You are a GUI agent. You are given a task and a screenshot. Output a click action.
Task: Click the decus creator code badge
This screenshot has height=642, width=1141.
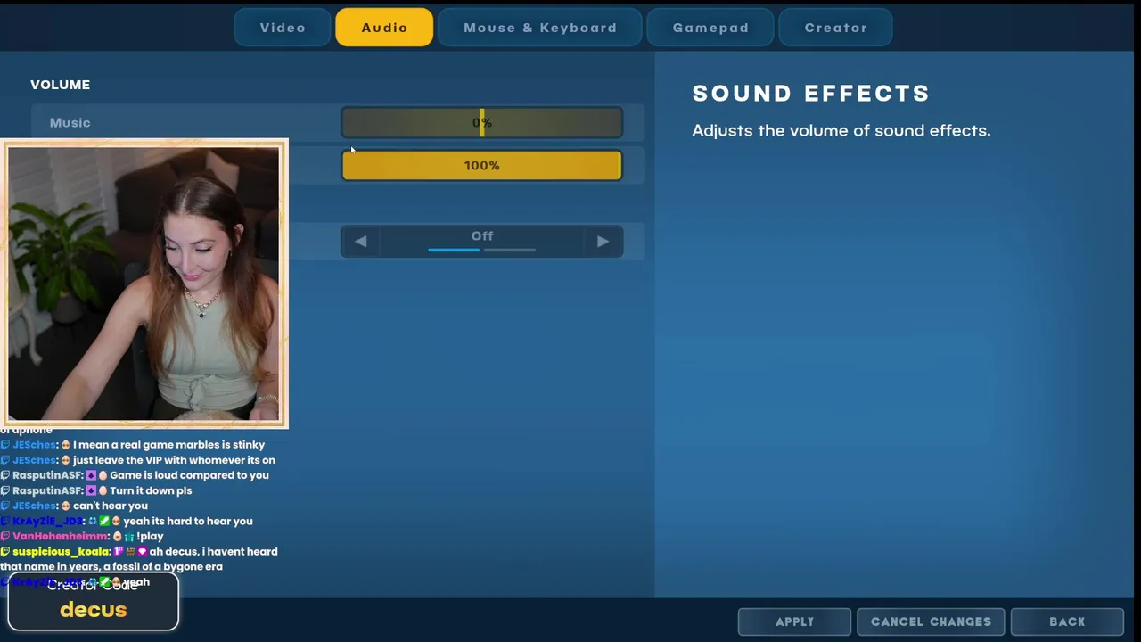[x=94, y=603]
